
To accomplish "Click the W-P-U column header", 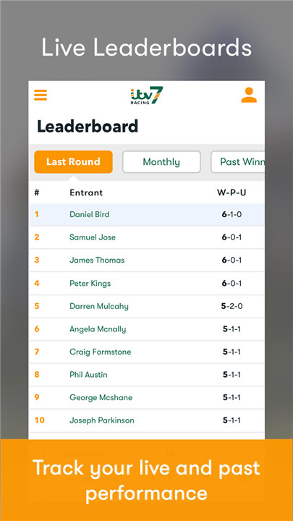I will 232,192.
